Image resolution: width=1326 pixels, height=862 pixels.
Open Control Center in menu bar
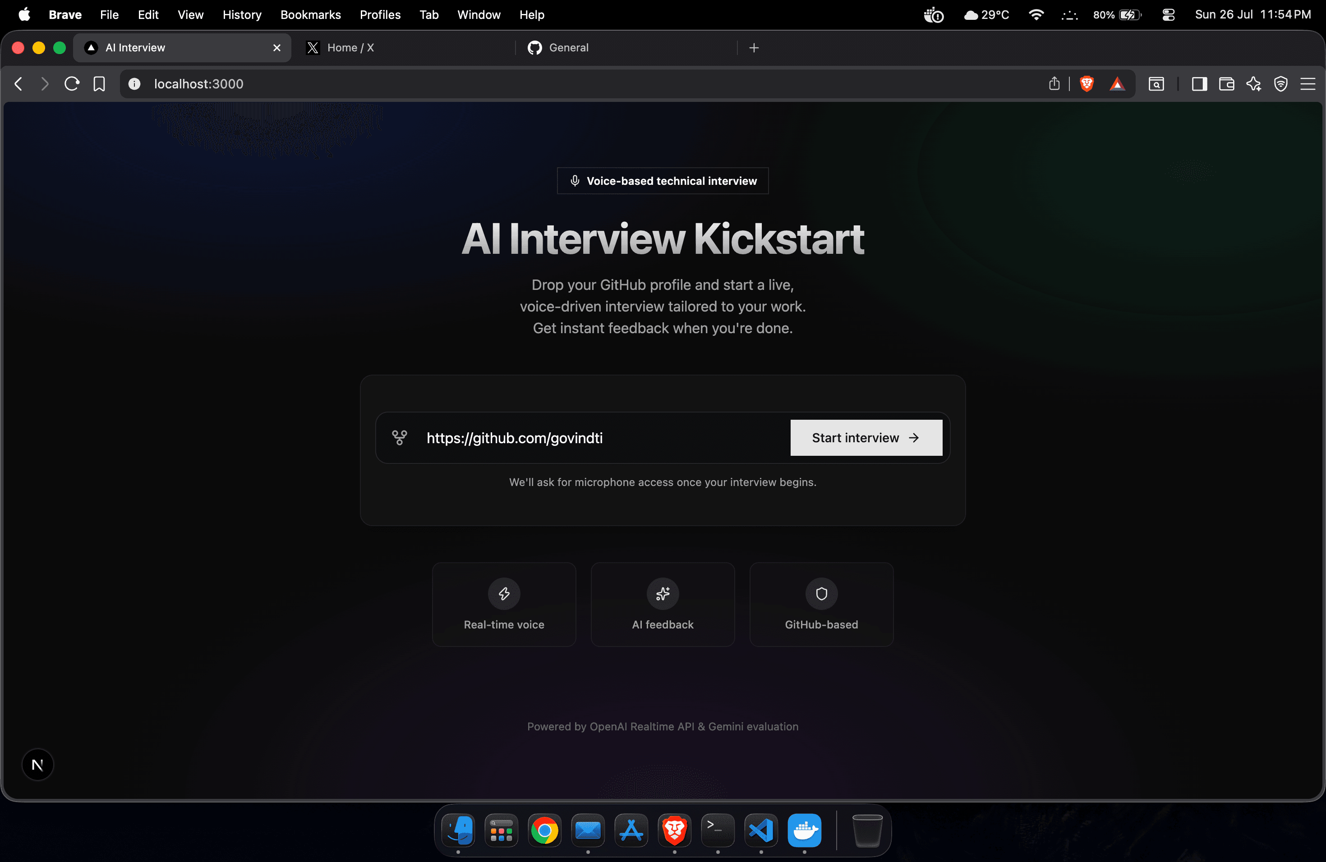point(1168,14)
